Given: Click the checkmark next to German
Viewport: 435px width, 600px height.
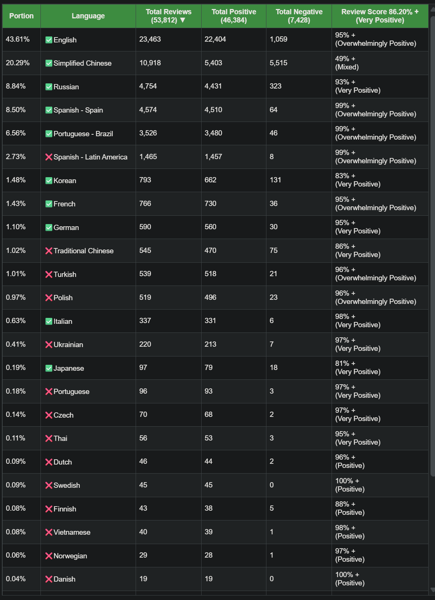Looking at the screenshot, I should 49,228.
